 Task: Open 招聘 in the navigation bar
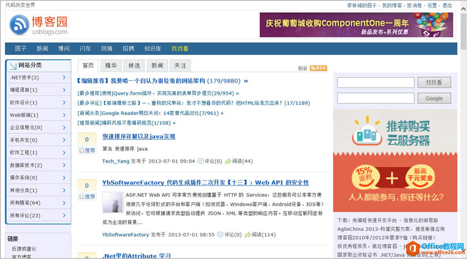128,48
